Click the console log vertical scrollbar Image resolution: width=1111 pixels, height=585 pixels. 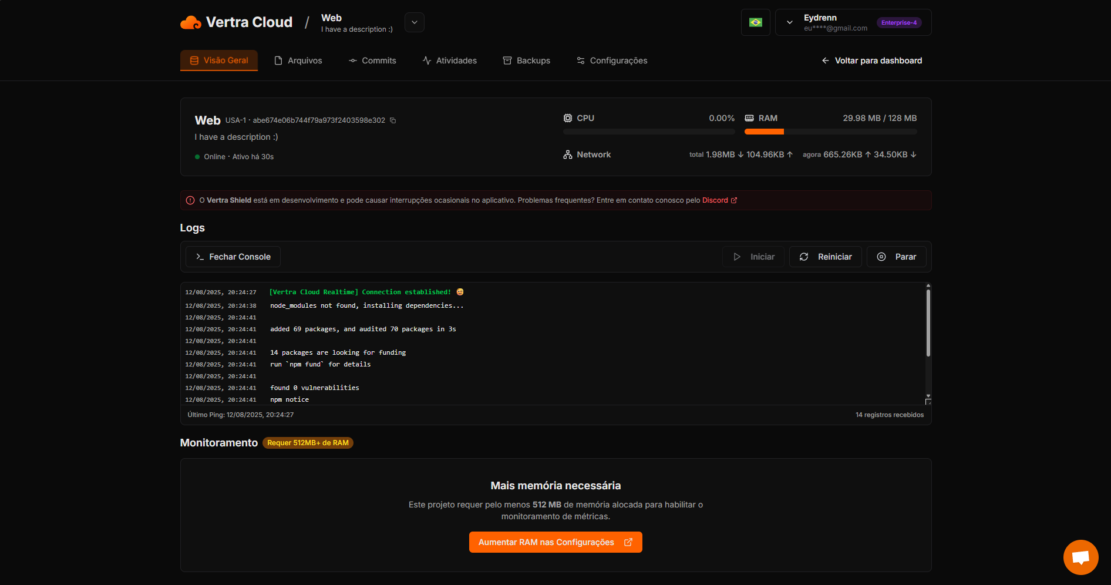pyautogui.click(x=928, y=323)
